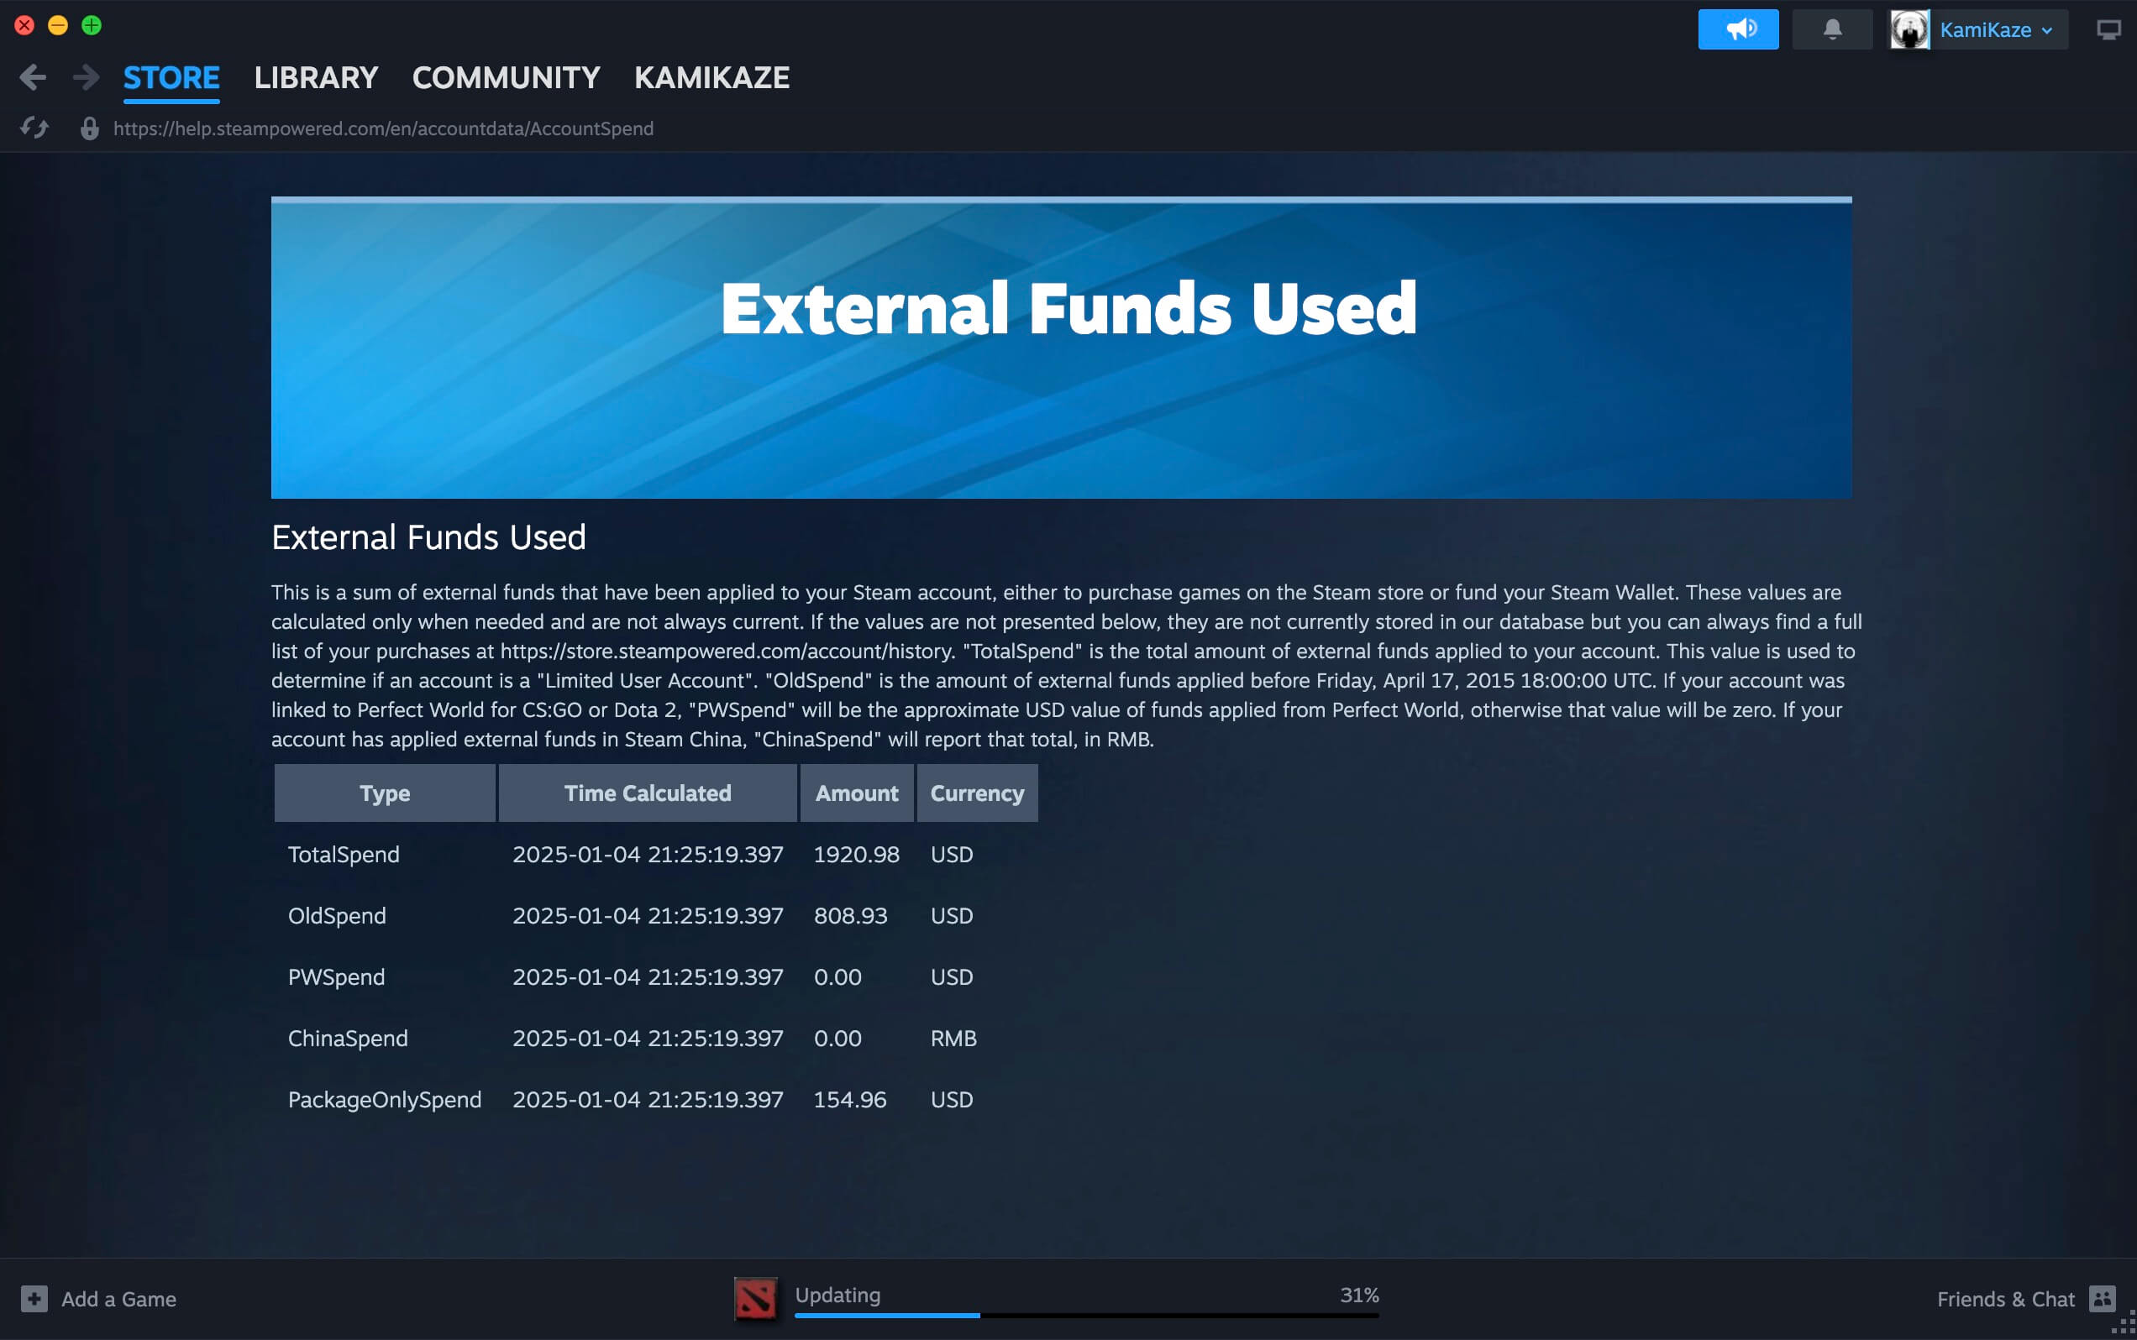Click the plus icon next to Add a Game

[34, 1298]
